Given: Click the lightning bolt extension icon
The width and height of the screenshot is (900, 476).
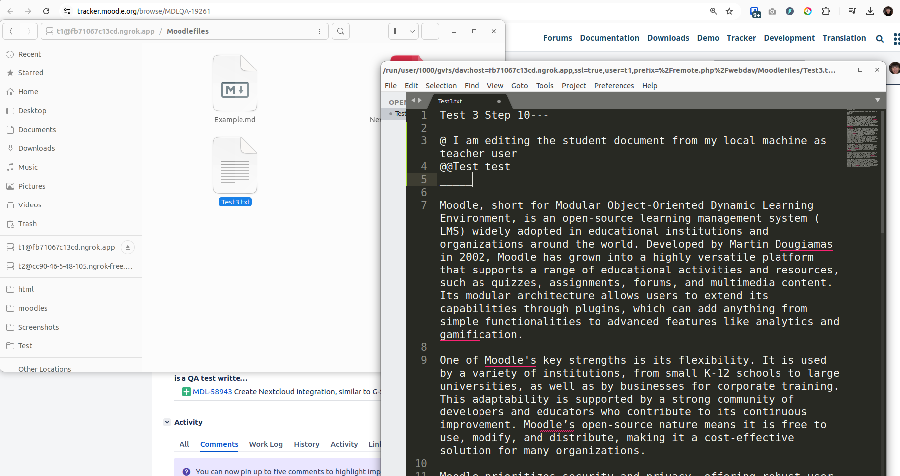Looking at the screenshot, I should 790,11.
